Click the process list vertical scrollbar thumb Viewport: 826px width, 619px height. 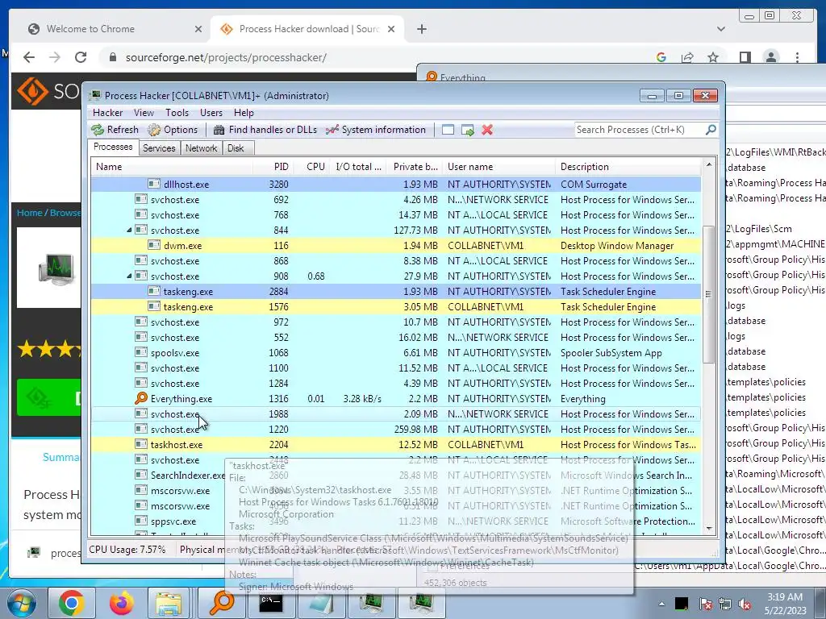coord(708,295)
